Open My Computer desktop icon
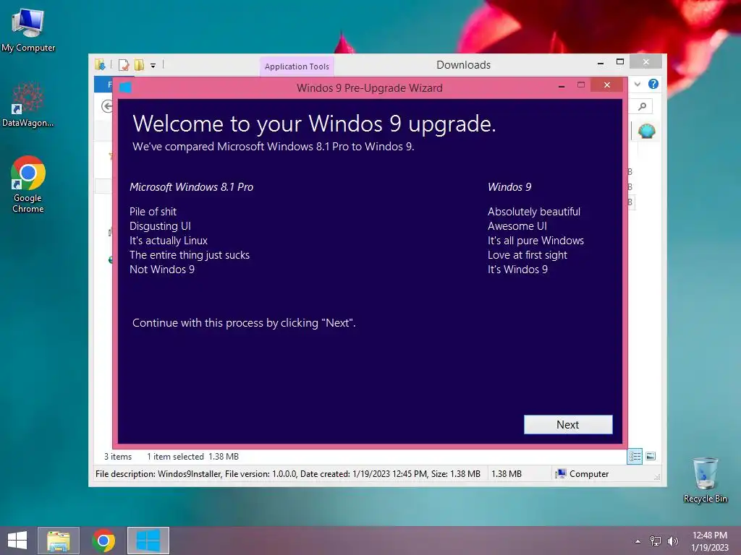The image size is (741, 555). (x=28, y=30)
